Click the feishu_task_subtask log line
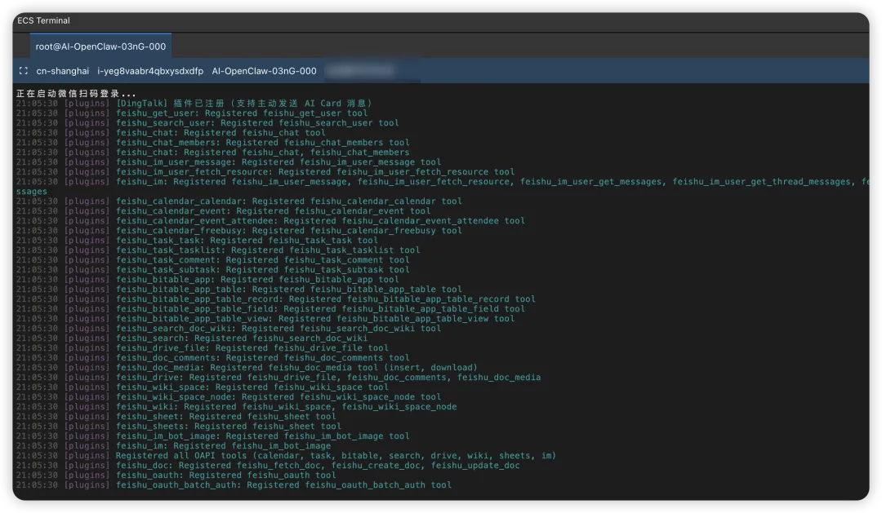The image size is (882, 513). 212,270
